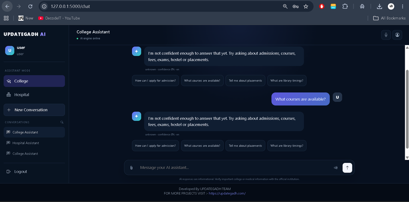Open the updategadh.com link
This screenshot has width=409, height=202.
click(x=227, y=193)
